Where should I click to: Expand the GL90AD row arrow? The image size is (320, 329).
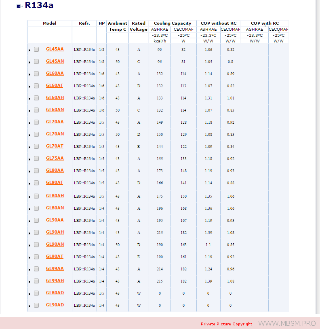[x=29, y=306]
